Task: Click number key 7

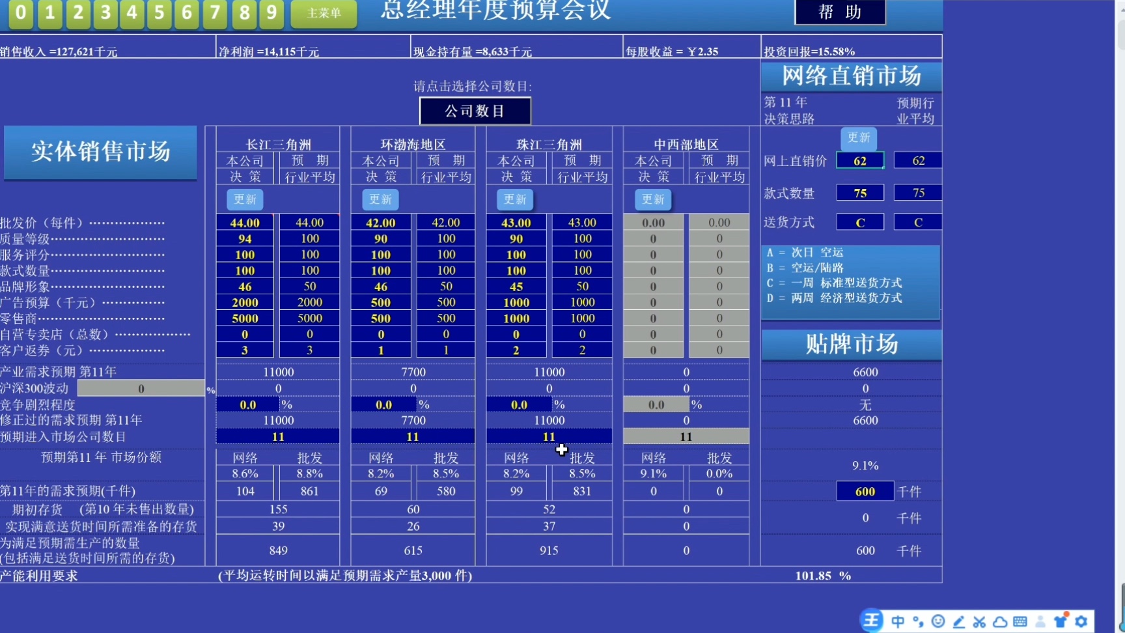Action: [215, 12]
